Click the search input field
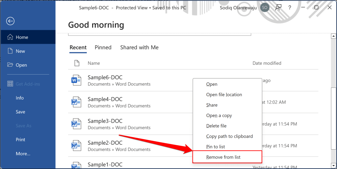The width and height of the screenshot is (337, 169). pyautogui.click(x=160, y=33)
